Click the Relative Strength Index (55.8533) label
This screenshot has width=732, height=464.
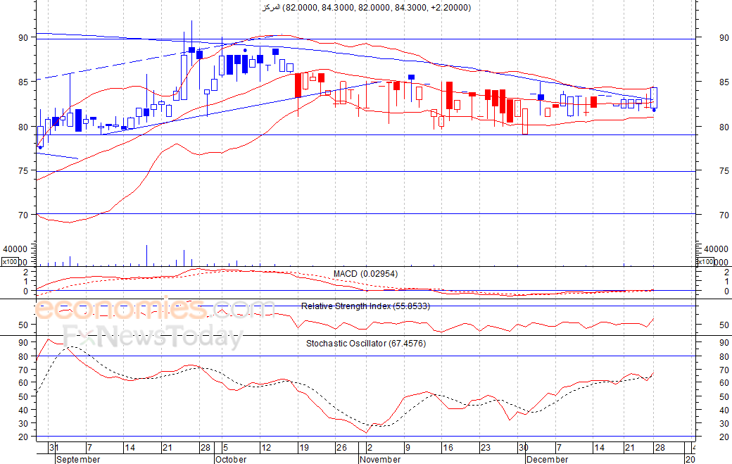(365, 306)
